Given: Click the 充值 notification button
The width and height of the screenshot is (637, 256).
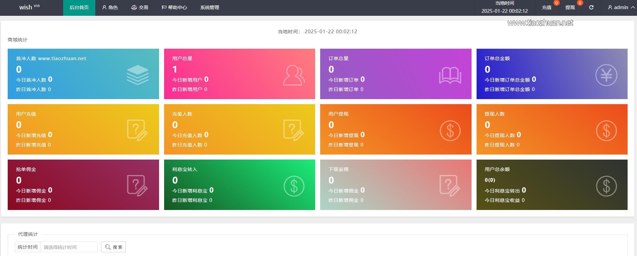Looking at the screenshot, I should click(x=547, y=7).
